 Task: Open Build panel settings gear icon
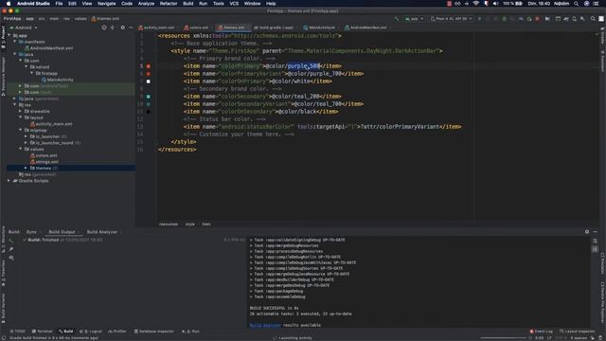click(587, 231)
